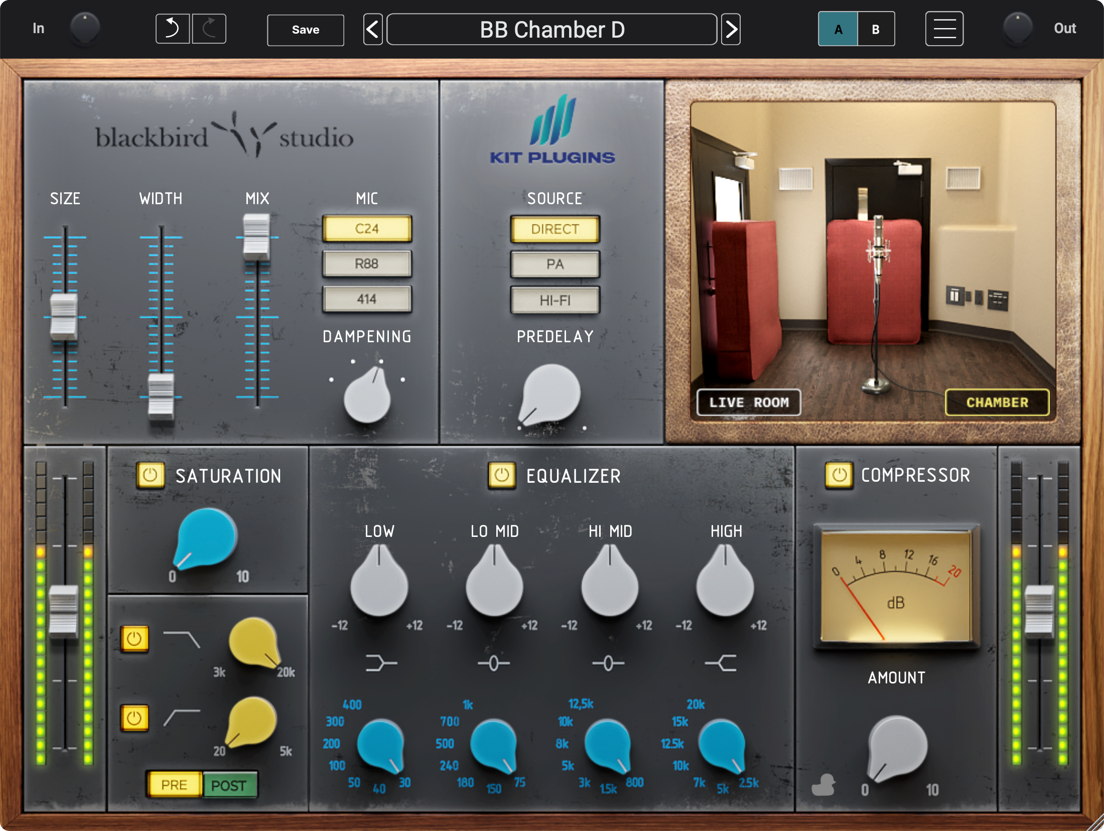The width and height of the screenshot is (1104, 831).
Task: Click the low shelf filter icon
Action: click(x=381, y=663)
